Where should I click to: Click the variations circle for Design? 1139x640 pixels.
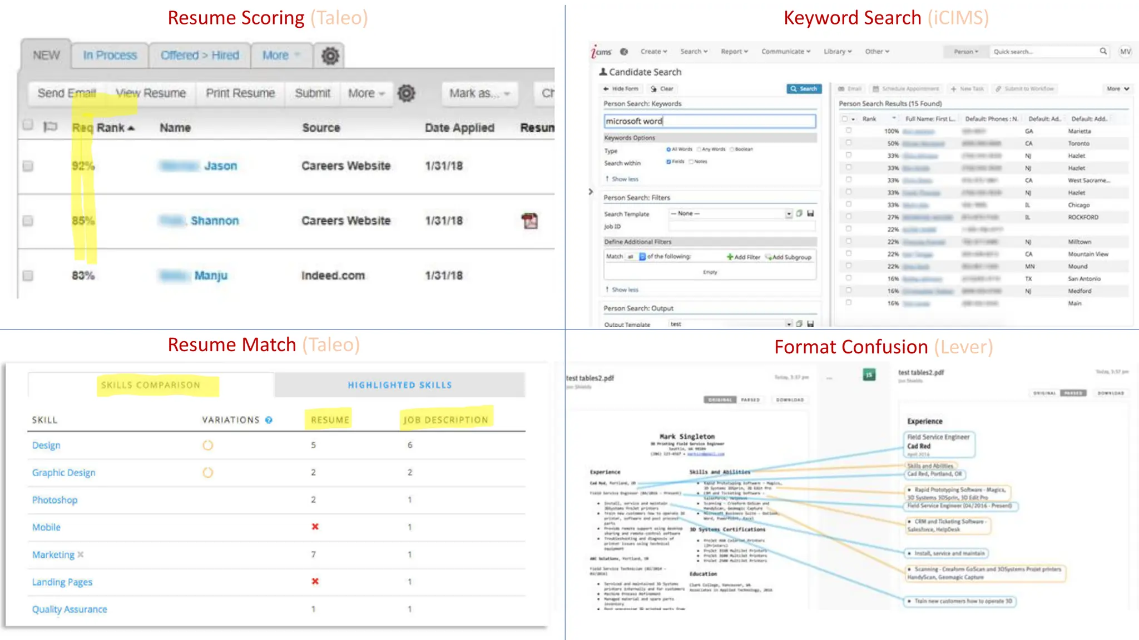point(207,445)
